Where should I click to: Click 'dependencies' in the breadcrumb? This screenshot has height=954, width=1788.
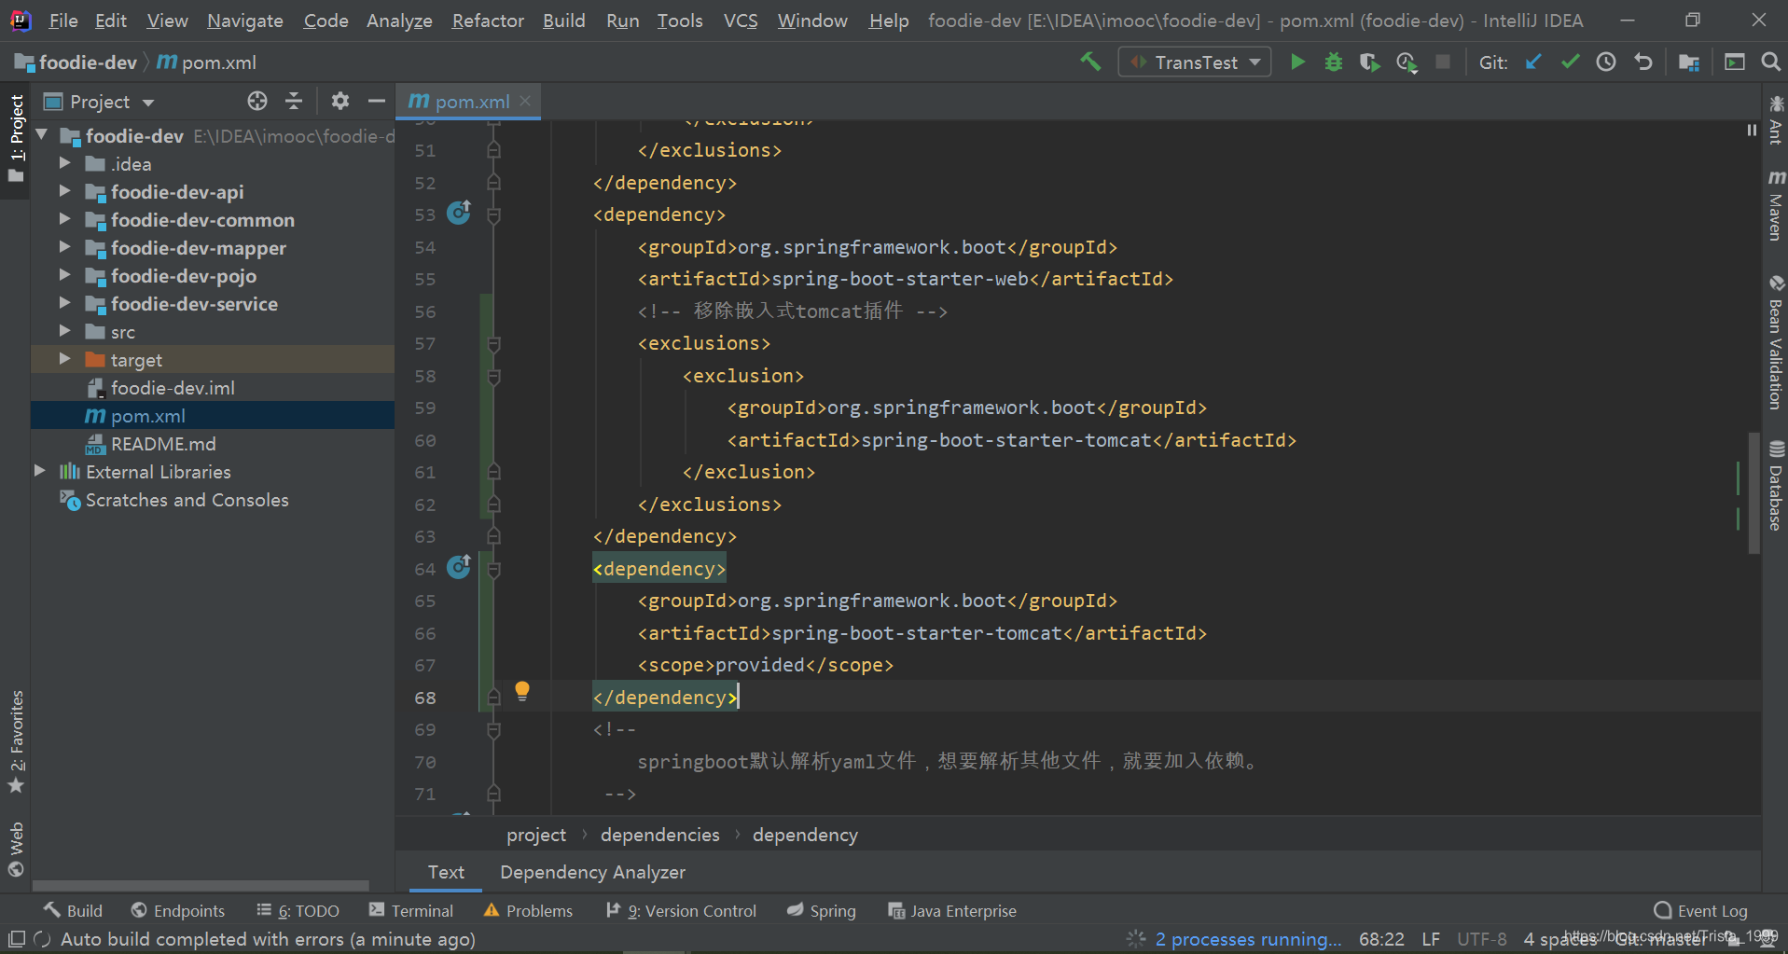pyautogui.click(x=660, y=835)
